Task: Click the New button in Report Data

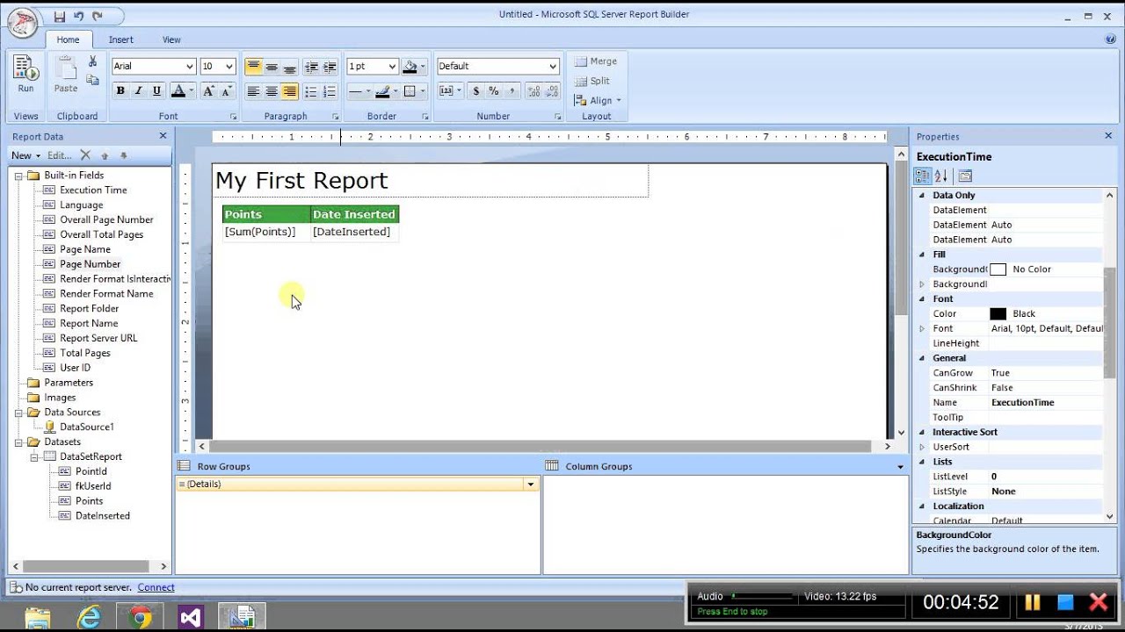Action: [x=22, y=154]
